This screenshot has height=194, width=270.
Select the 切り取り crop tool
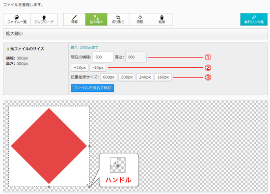pyautogui.click(x=118, y=20)
